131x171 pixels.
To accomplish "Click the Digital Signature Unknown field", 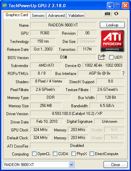I will click(109, 121).
